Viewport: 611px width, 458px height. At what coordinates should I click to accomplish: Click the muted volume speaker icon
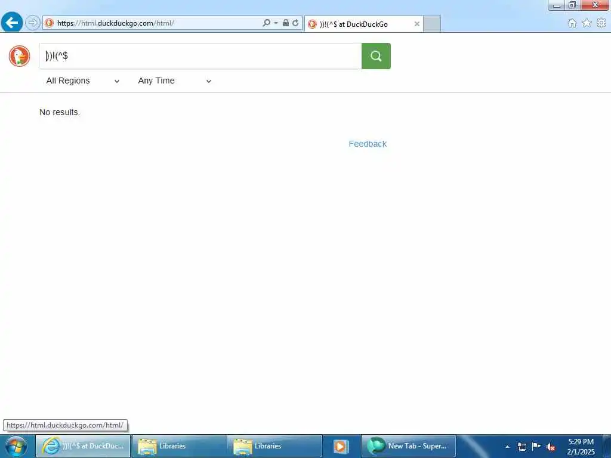click(x=551, y=447)
